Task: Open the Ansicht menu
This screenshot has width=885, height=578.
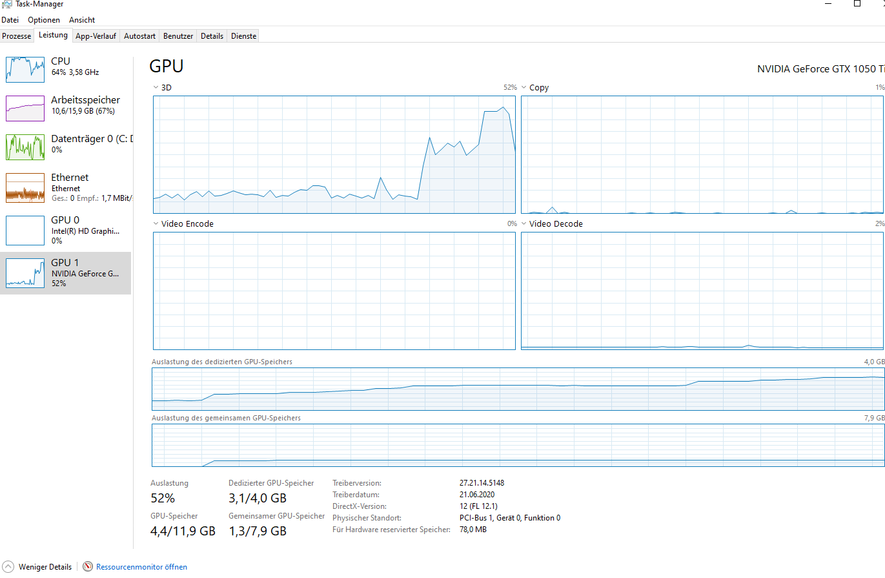Action: click(x=82, y=20)
